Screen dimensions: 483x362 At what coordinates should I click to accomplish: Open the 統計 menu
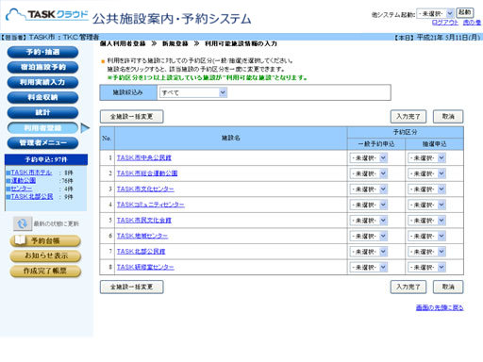tap(42, 112)
